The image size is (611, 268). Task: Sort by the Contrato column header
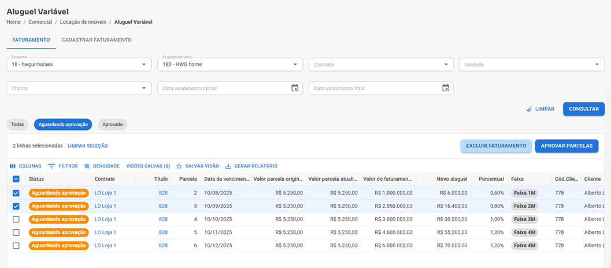[105, 179]
